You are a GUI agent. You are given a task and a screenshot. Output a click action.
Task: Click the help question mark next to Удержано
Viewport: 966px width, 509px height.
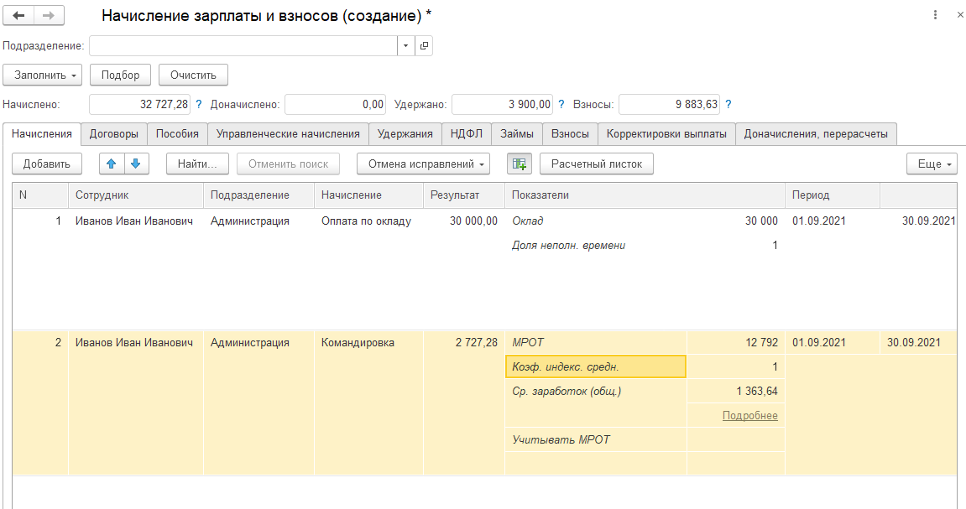pyautogui.click(x=561, y=105)
